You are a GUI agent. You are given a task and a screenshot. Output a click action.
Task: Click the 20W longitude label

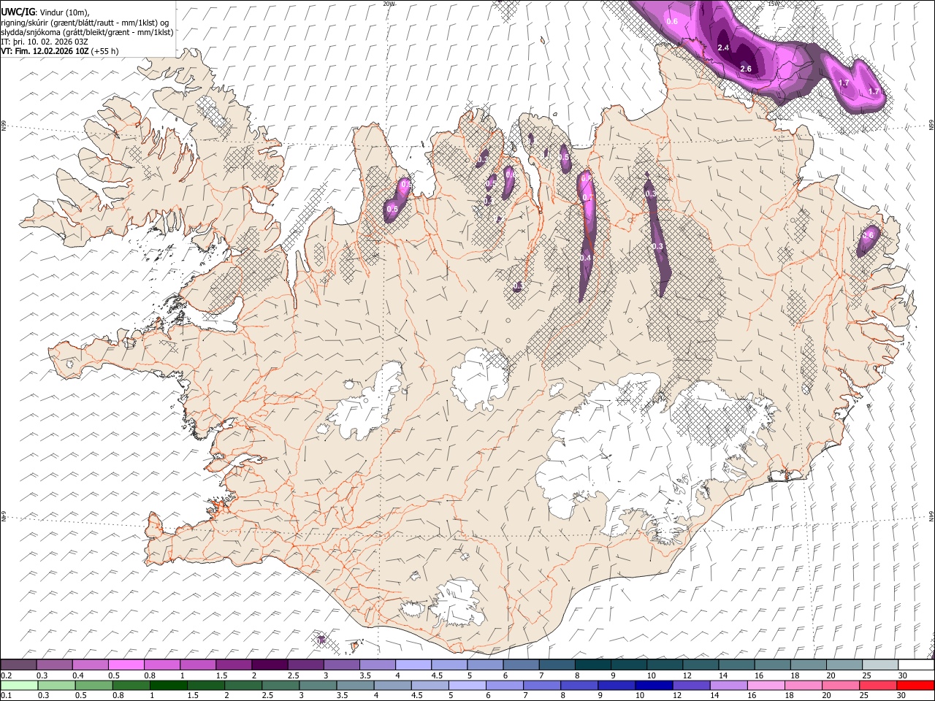click(x=389, y=4)
